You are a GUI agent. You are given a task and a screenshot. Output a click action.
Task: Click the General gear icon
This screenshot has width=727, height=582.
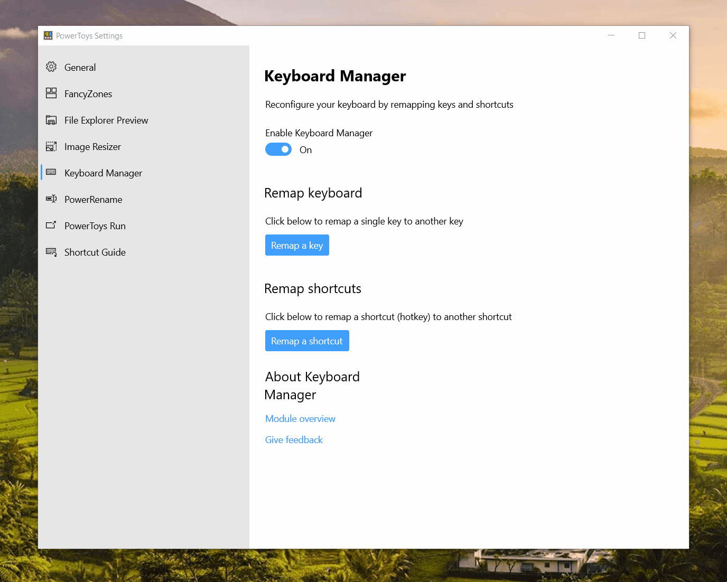pos(51,67)
